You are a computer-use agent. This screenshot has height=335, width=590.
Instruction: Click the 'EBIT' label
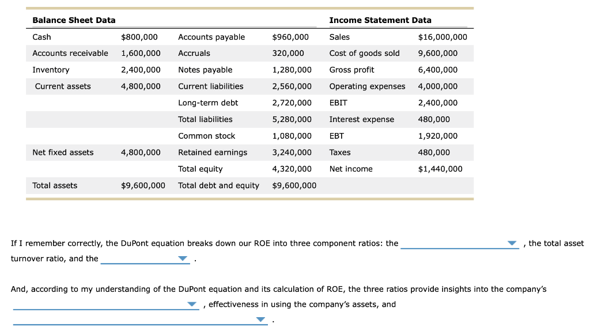(x=338, y=103)
